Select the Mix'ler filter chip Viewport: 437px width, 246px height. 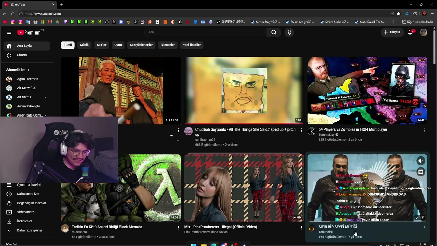coord(101,45)
